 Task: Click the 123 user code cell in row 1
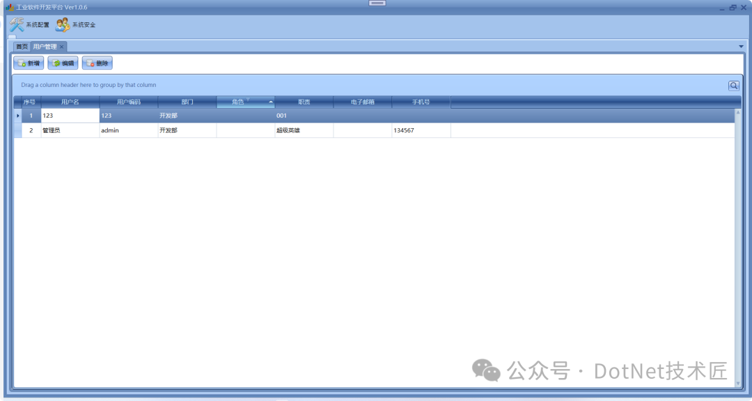(129, 116)
